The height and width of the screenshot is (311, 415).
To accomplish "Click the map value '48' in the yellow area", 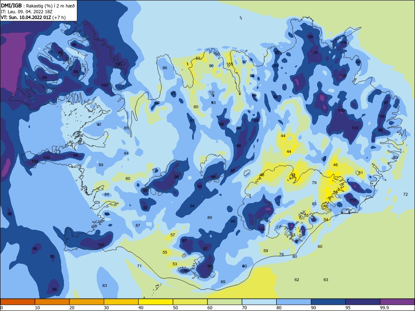I will point(262,175).
